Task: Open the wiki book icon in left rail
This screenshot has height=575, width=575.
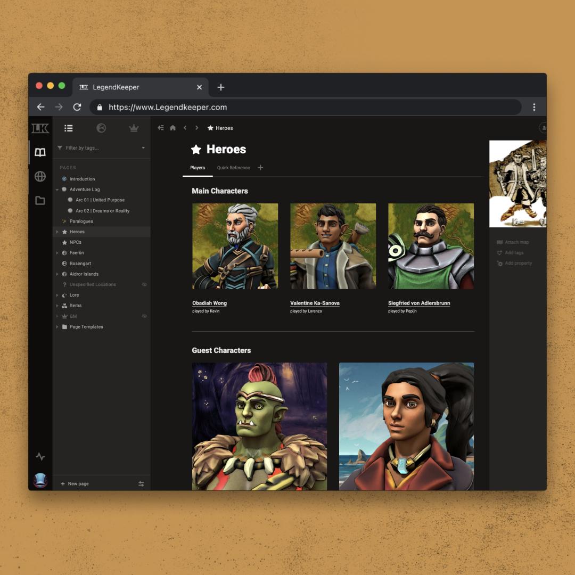Action: [x=40, y=152]
